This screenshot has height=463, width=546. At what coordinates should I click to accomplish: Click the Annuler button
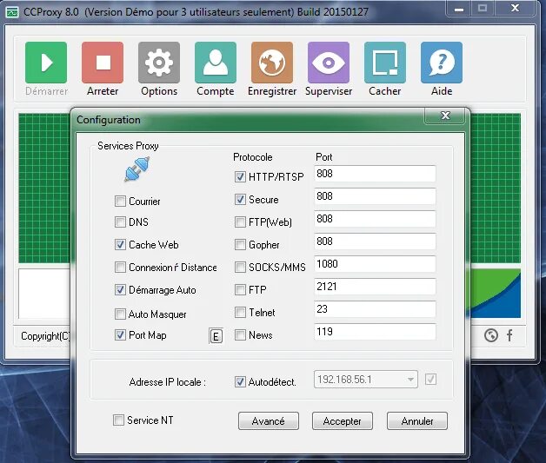click(x=417, y=421)
